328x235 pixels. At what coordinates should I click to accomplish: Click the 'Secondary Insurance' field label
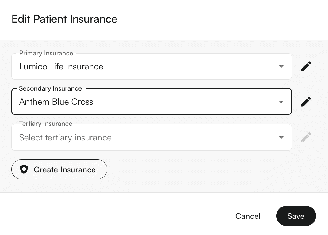[50, 88]
